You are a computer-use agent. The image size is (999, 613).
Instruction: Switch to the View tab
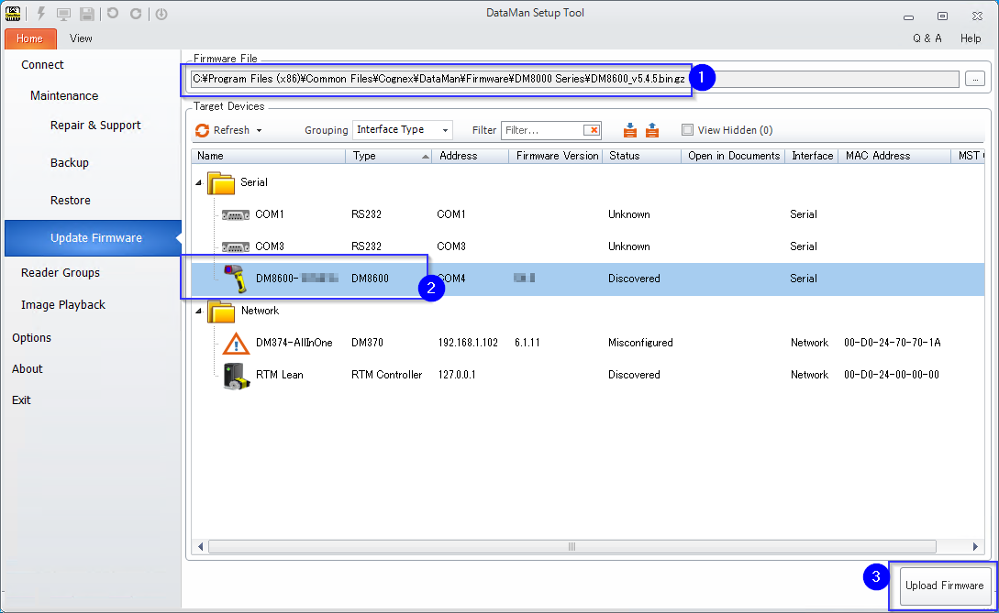[81, 38]
